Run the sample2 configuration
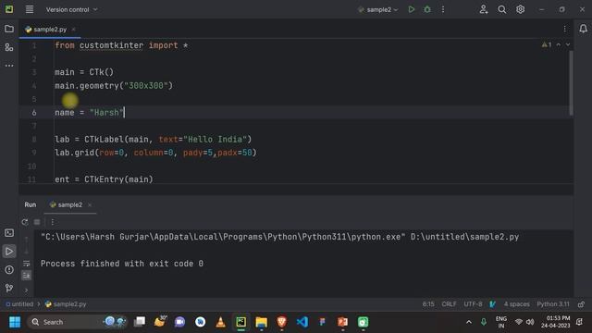The height and width of the screenshot is (333, 592). click(x=411, y=9)
